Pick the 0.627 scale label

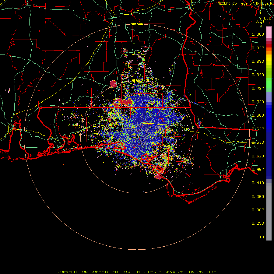tap(258, 129)
